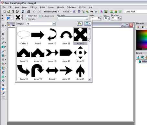Screen dimensions: 147x125
Task: Click the Flip icon in the toolbar
Action: (79, 12)
